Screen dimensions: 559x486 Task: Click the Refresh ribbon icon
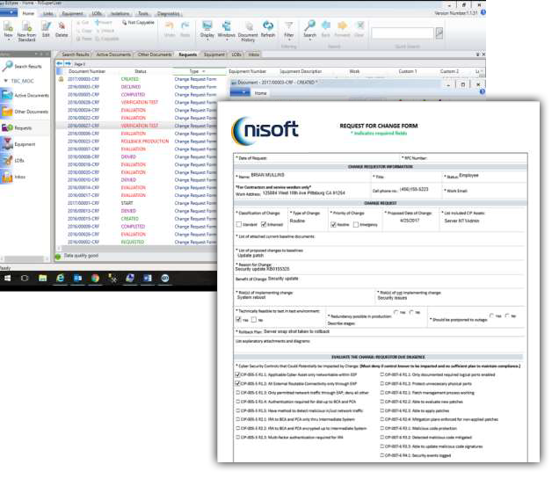click(x=268, y=29)
